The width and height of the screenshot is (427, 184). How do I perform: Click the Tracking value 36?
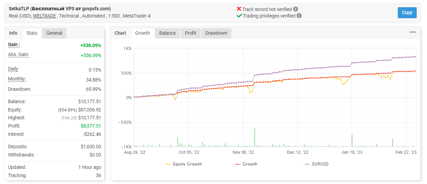point(98,175)
